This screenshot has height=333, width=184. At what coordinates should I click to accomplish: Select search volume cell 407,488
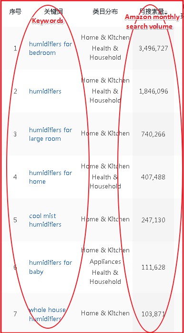tap(153, 177)
